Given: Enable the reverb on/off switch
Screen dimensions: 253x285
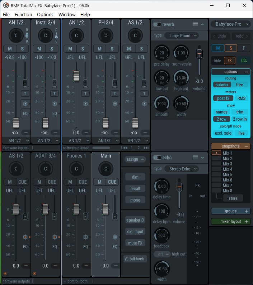Looking at the screenshot, I should pyautogui.click(x=157, y=24).
